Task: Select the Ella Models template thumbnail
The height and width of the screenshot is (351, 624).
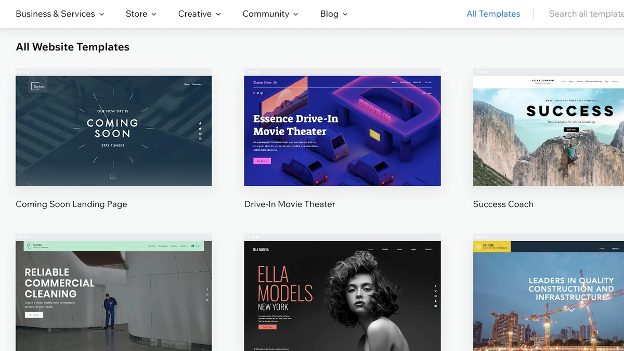Action: [342, 295]
